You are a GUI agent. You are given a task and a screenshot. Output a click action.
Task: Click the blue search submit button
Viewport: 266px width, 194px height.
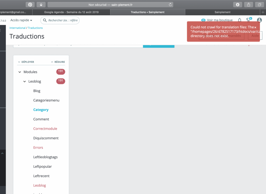coord(159,46)
